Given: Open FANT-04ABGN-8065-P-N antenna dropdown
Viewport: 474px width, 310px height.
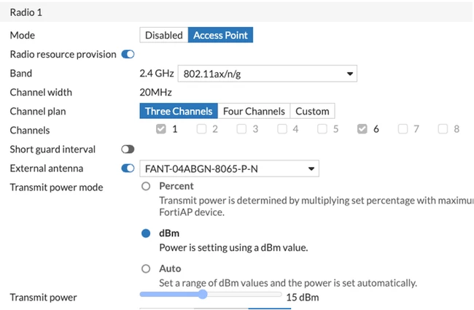Looking at the screenshot, I should point(230,168).
